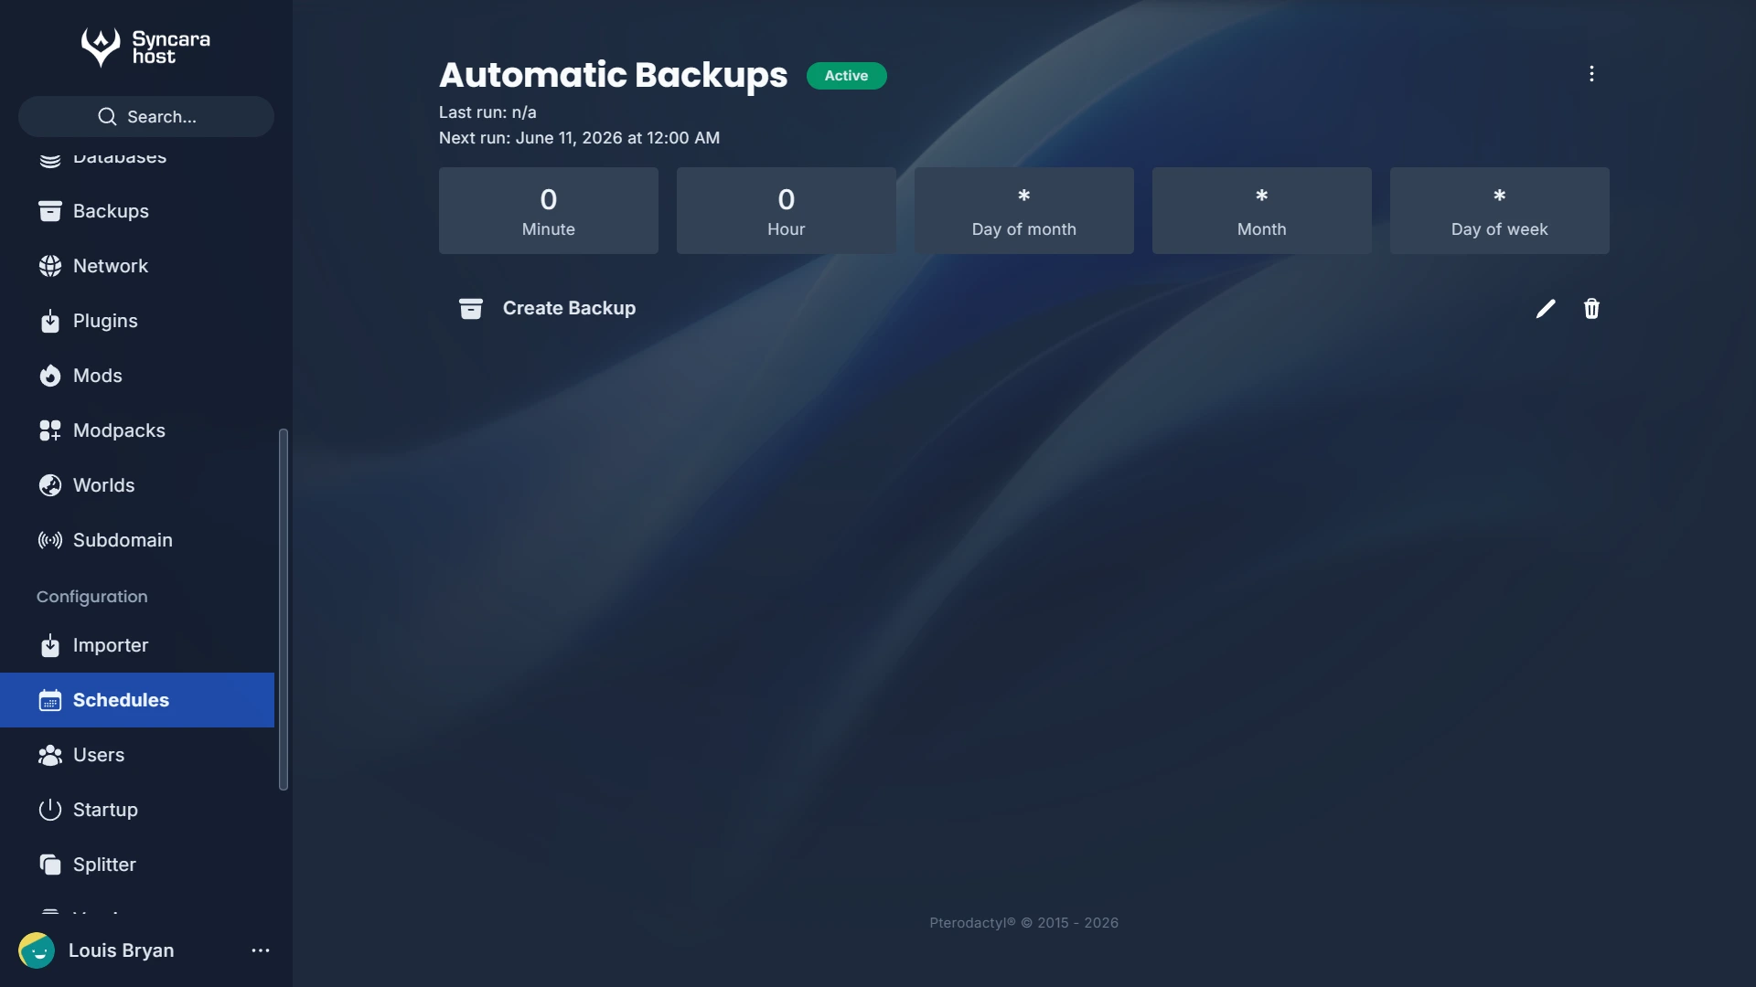Open the schedule kebab menu
The height and width of the screenshot is (987, 1756).
coord(1591,74)
